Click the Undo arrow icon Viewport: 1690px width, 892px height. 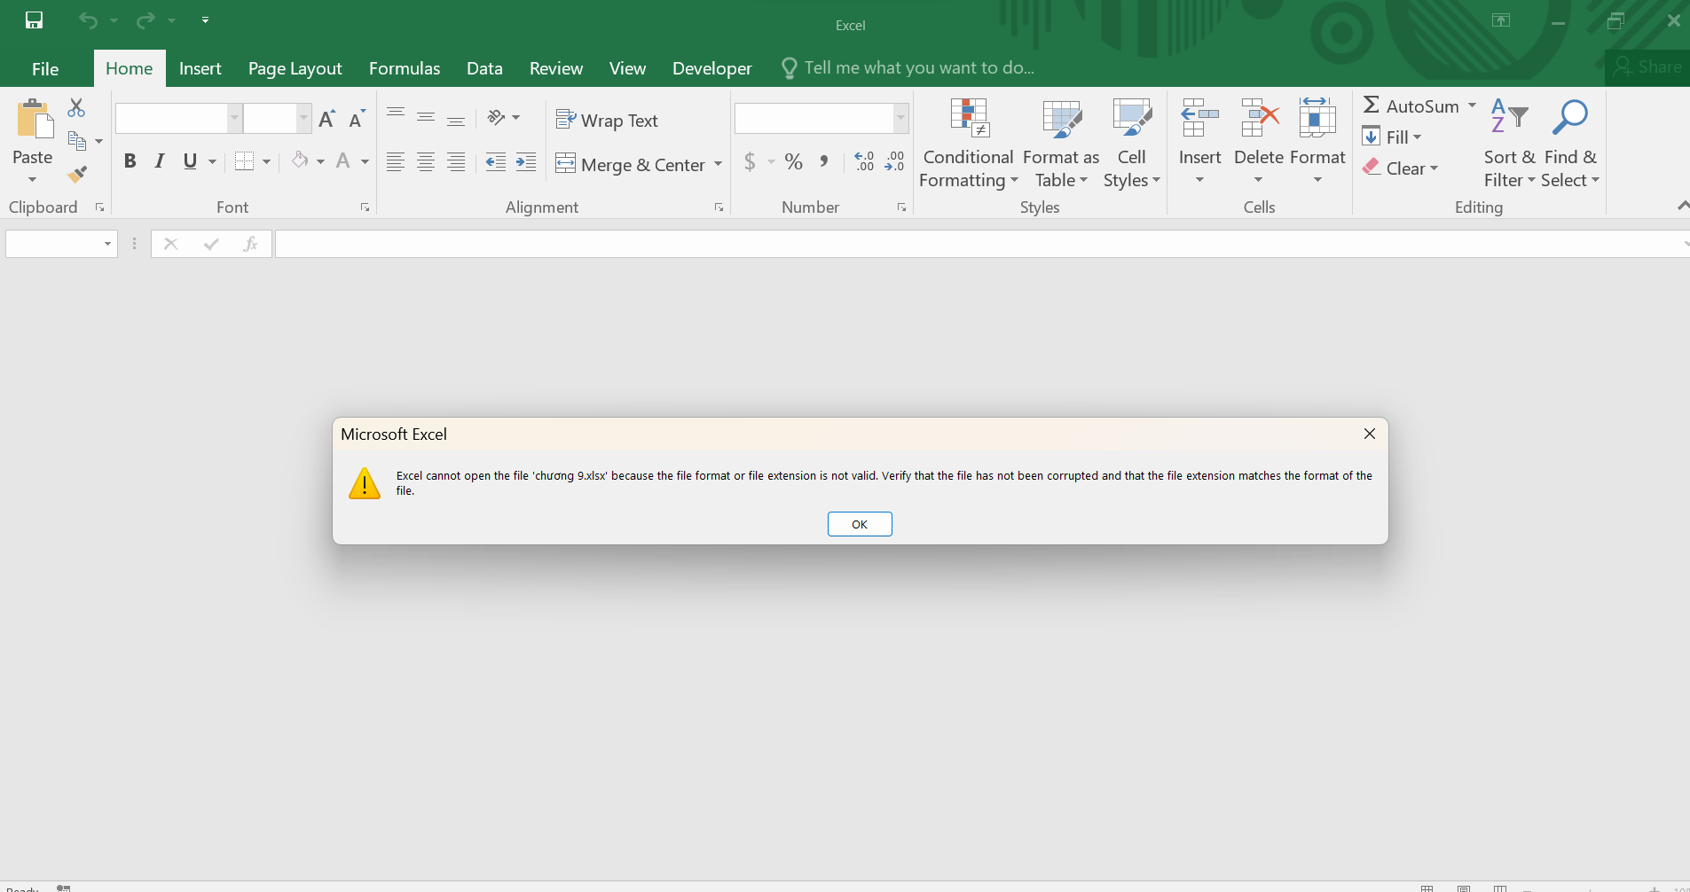tap(88, 20)
